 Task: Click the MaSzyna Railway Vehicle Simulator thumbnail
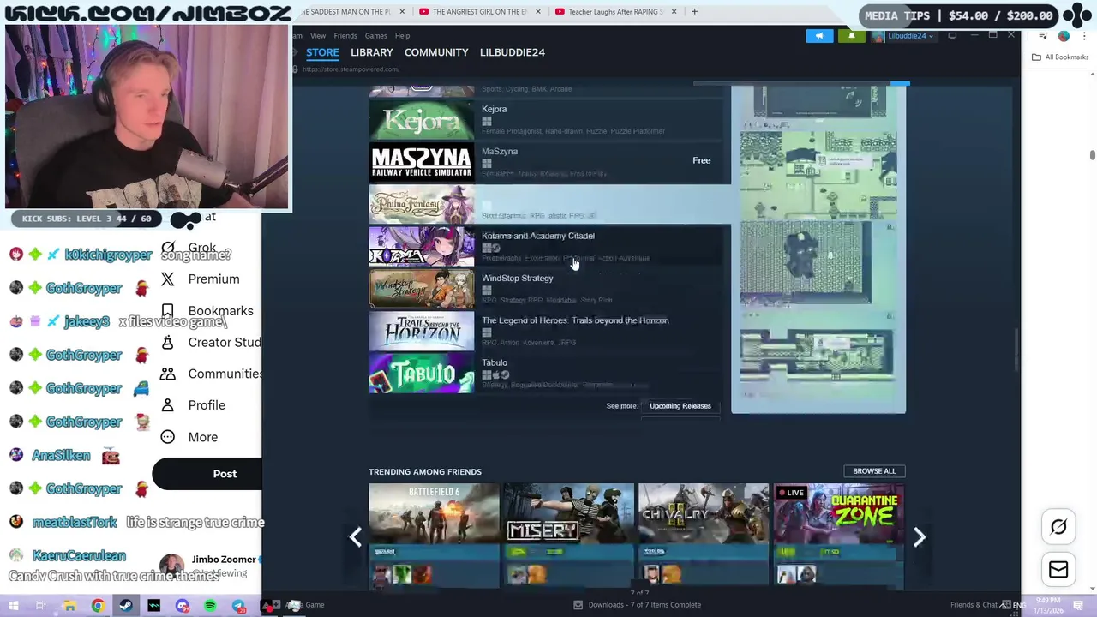[421, 163]
